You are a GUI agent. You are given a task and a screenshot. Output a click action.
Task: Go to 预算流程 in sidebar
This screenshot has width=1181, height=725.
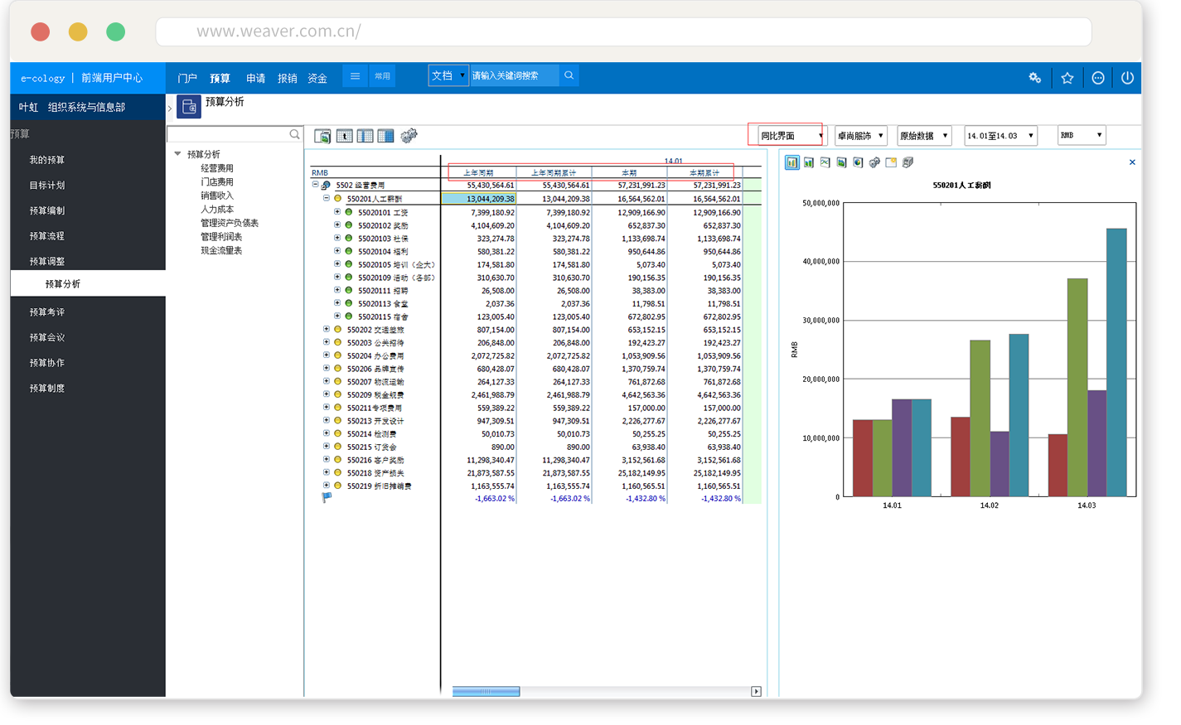click(x=47, y=236)
